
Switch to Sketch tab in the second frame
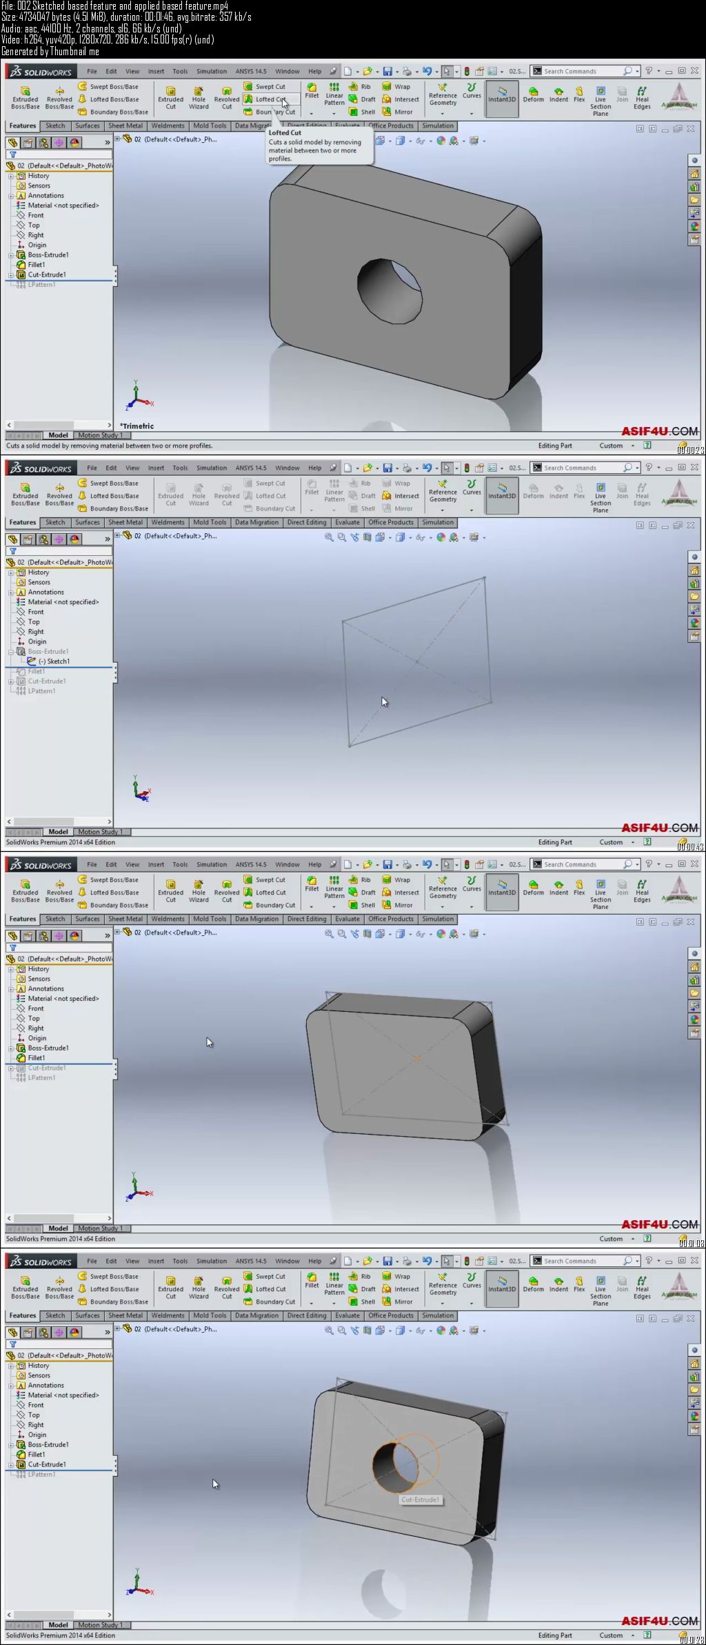click(55, 522)
